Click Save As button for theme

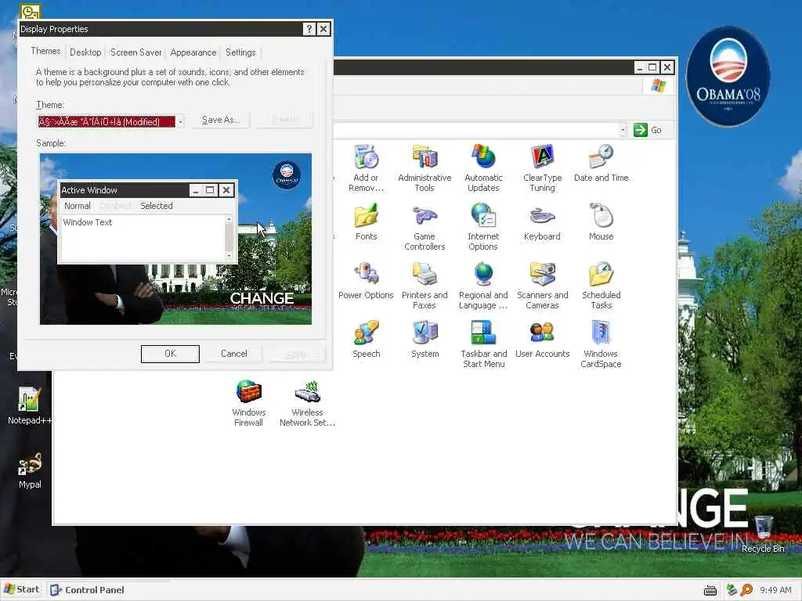coord(220,120)
